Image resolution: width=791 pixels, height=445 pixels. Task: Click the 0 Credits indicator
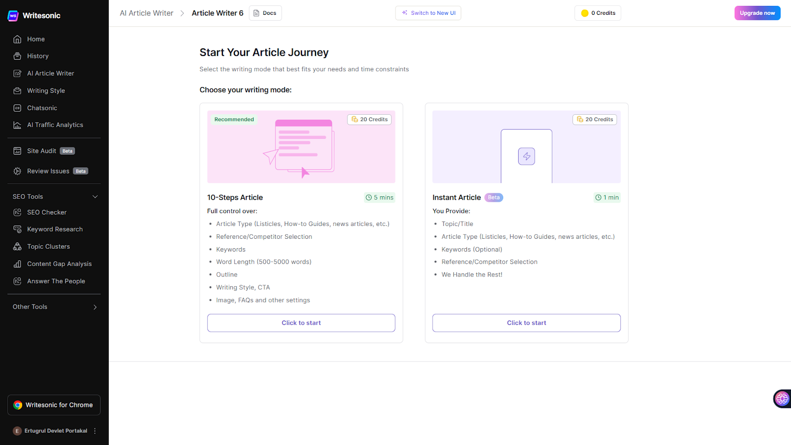[598, 13]
